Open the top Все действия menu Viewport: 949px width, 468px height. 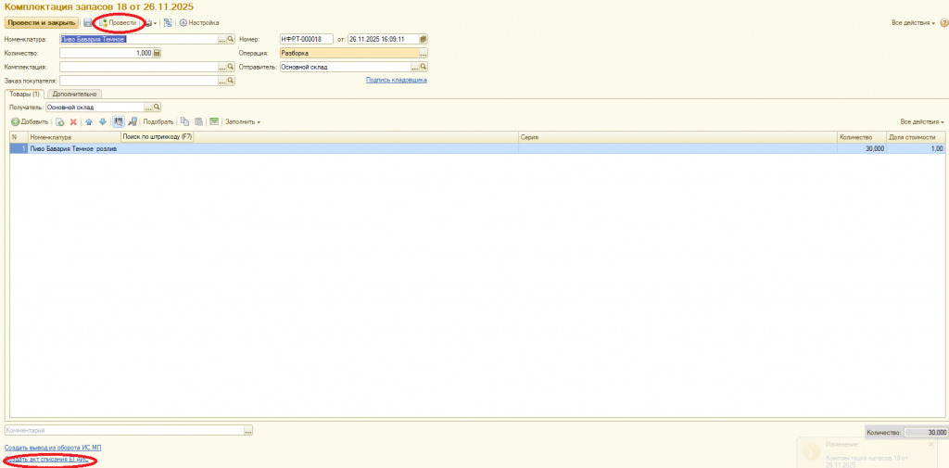(913, 22)
